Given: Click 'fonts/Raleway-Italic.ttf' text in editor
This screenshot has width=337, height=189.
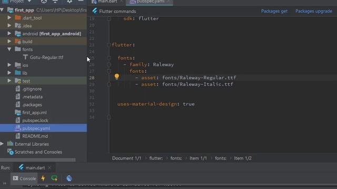Looking at the screenshot, I should (x=197, y=84).
